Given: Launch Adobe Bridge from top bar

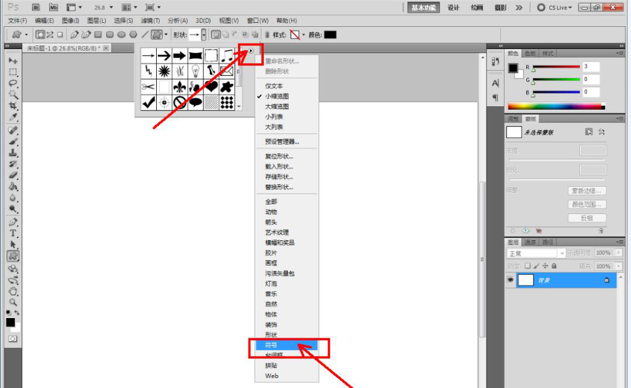Looking at the screenshot, I should [x=36, y=7].
